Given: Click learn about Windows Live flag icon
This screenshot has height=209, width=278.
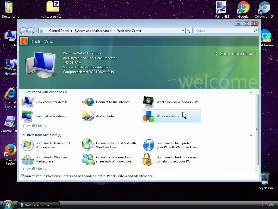Looking at the screenshot, I should pyautogui.click(x=27, y=145).
